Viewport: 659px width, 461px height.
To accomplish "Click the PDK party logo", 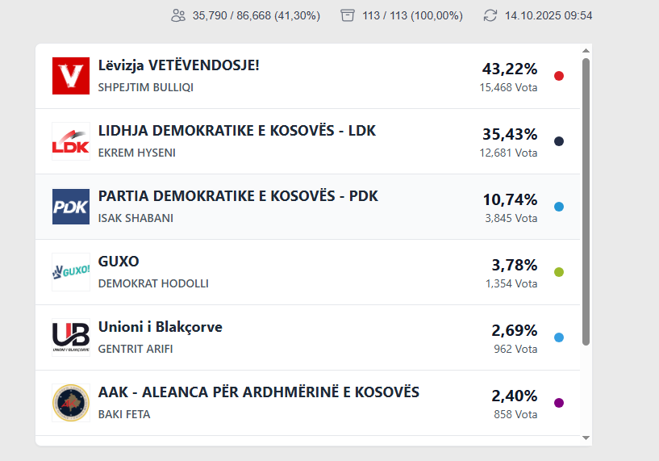I will pos(70,207).
